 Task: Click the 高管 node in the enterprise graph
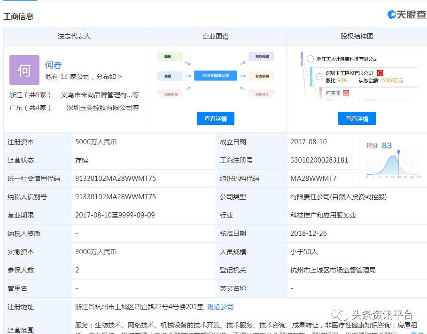point(170,76)
